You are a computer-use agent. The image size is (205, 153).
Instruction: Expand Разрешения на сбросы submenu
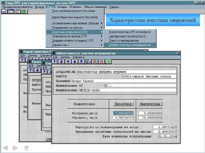click(x=75, y=27)
